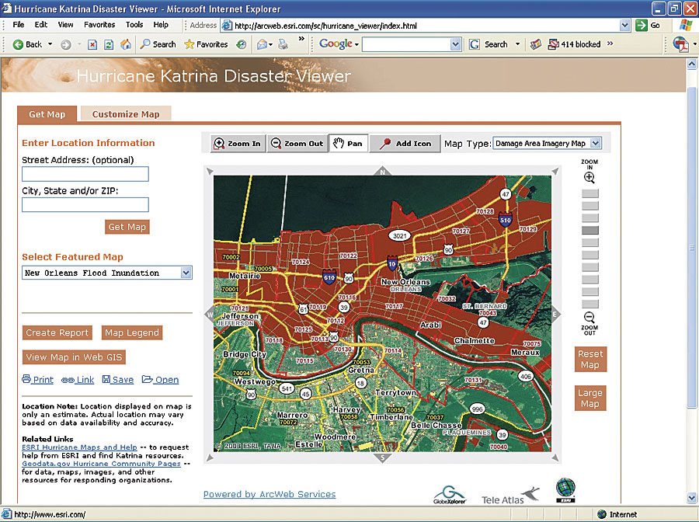Viewport: 699px width, 522px height.
Task: Expand the Select Featured Map dropdown
Action: coord(186,273)
